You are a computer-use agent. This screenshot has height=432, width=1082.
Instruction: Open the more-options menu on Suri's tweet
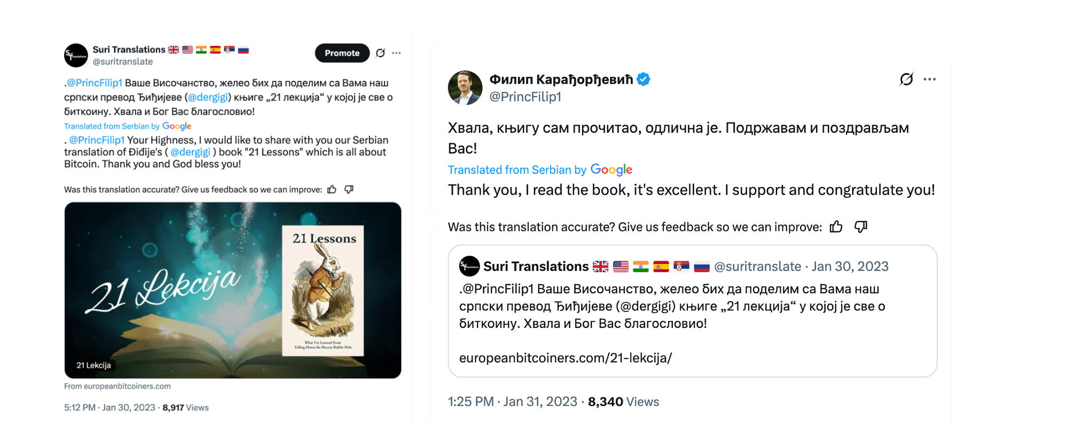pyautogui.click(x=396, y=53)
